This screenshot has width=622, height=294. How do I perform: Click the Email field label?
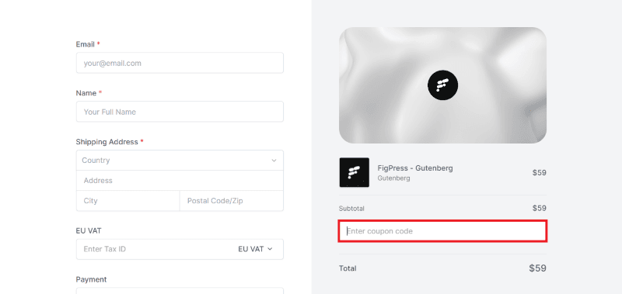point(86,44)
